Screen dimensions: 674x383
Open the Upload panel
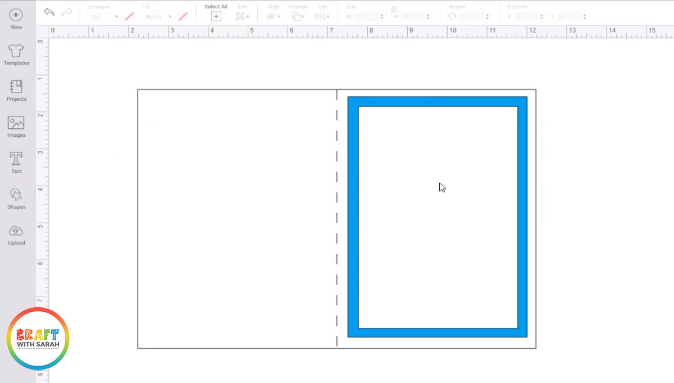[x=16, y=234]
